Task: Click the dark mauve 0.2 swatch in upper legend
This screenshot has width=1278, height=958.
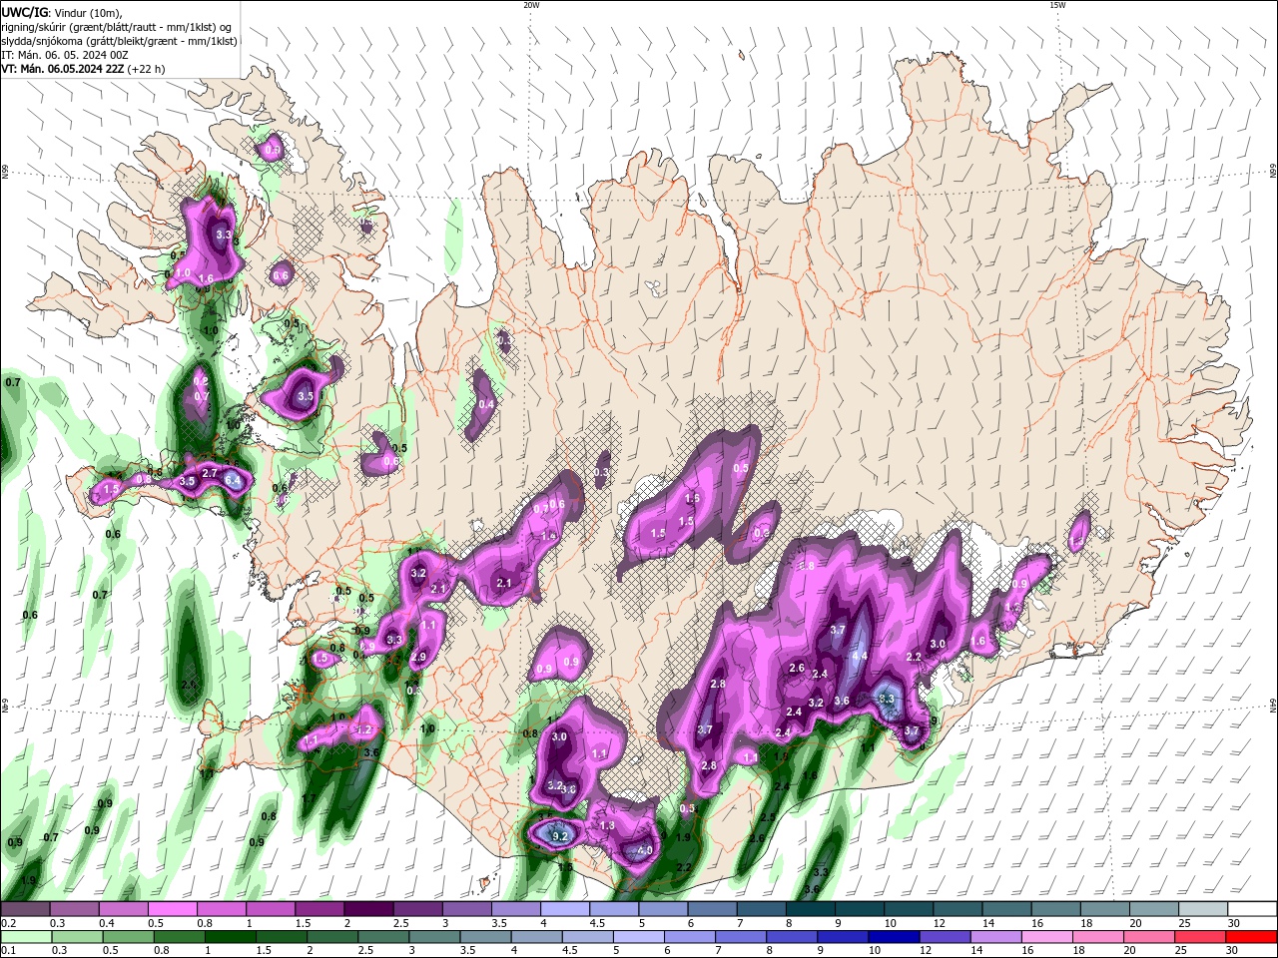Action: 25,909
